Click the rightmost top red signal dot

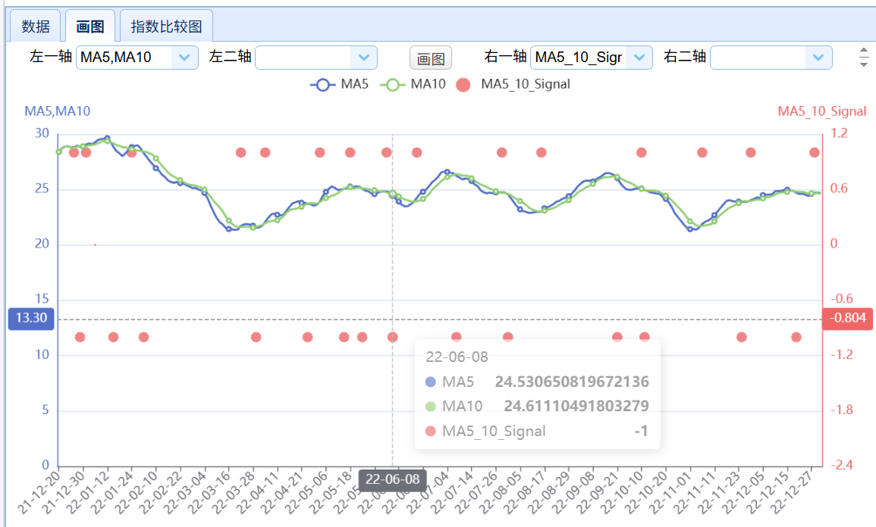pyautogui.click(x=815, y=152)
